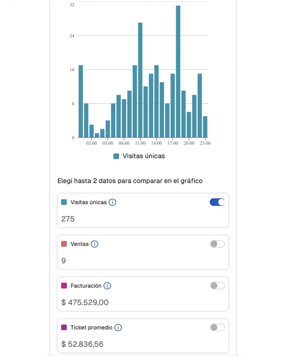Click the 275 value in Visitas únicas
Screen dimensions: 286x356
click(x=68, y=219)
